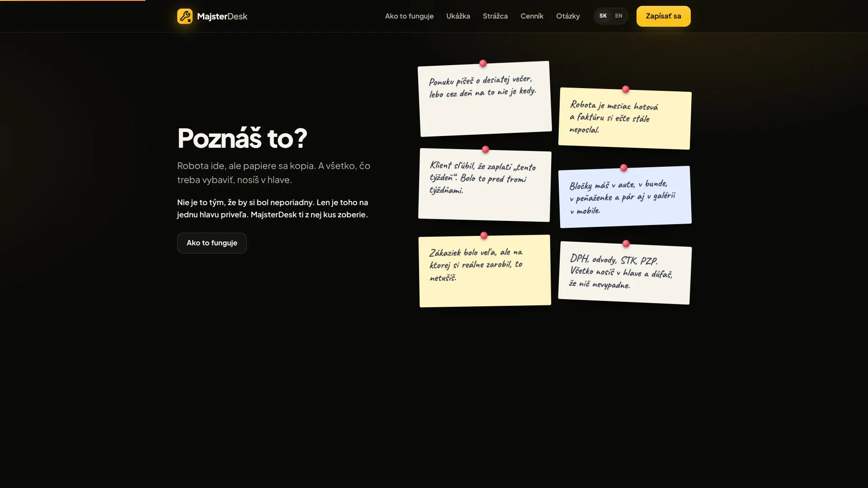Open the Ukážka navigation link
This screenshot has width=868, height=488.
click(458, 16)
